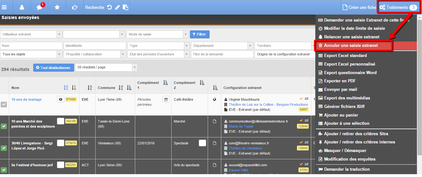Click globe icon in 10 ans de mariage row

(215, 99)
